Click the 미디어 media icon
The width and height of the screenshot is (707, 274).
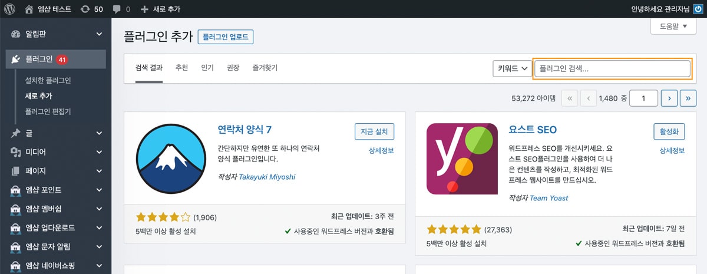[x=16, y=152]
